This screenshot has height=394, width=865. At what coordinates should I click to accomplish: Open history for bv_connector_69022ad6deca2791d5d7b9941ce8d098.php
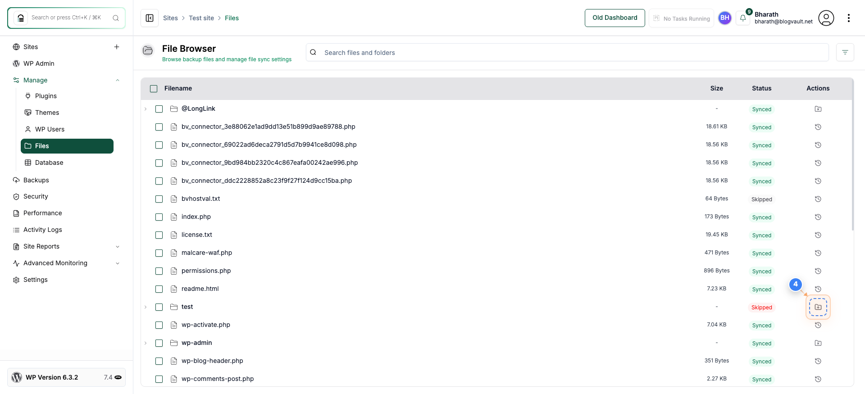pyautogui.click(x=818, y=145)
